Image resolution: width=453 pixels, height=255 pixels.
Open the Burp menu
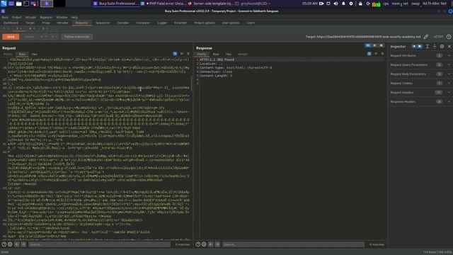click(x=5, y=17)
